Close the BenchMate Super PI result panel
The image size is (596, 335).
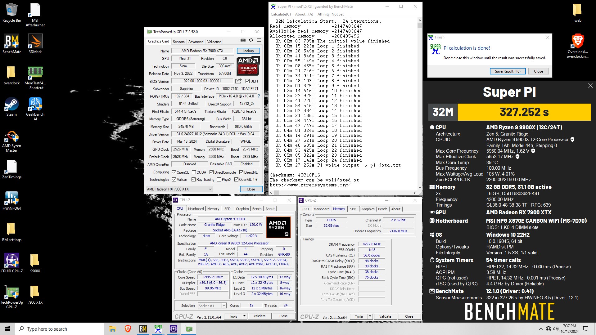(x=590, y=86)
